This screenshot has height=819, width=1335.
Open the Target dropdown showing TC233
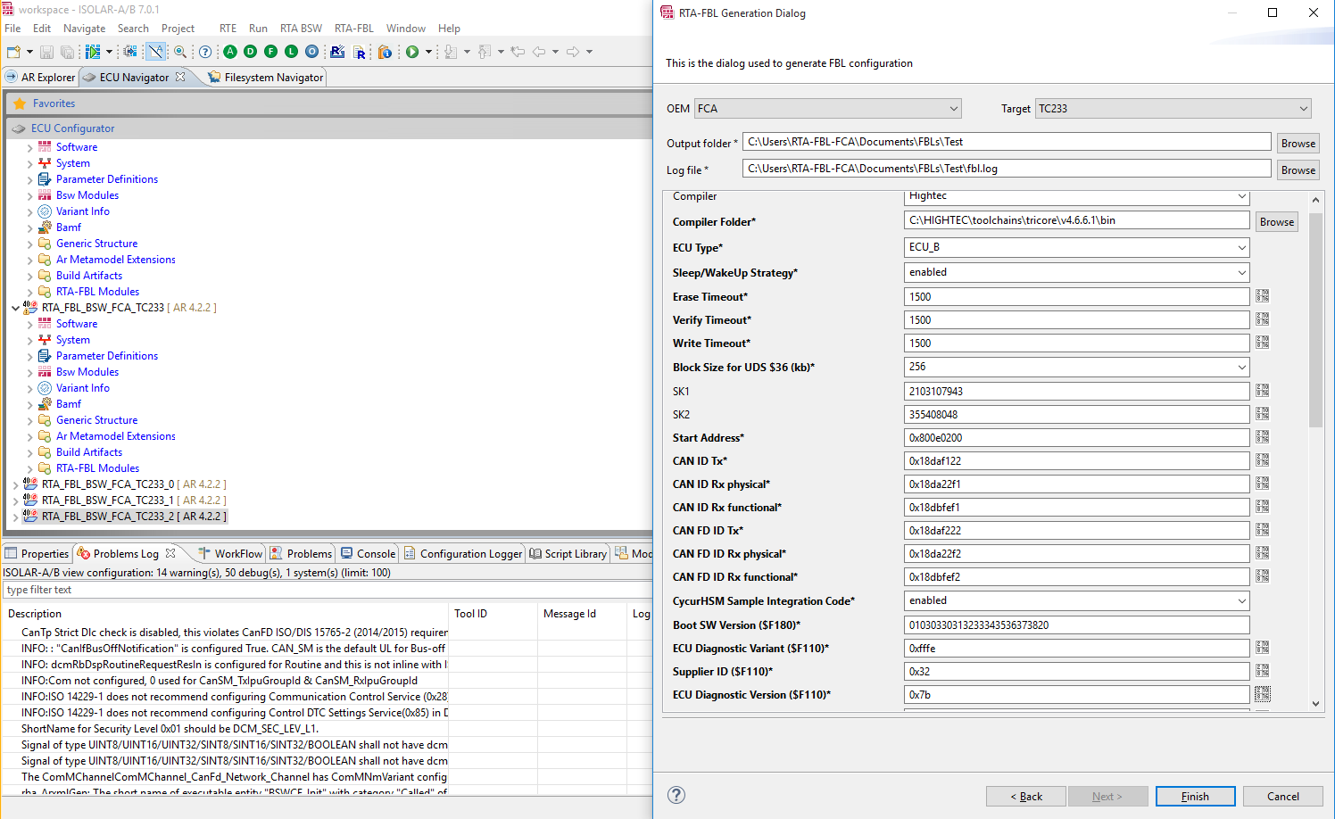tap(1173, 109)
